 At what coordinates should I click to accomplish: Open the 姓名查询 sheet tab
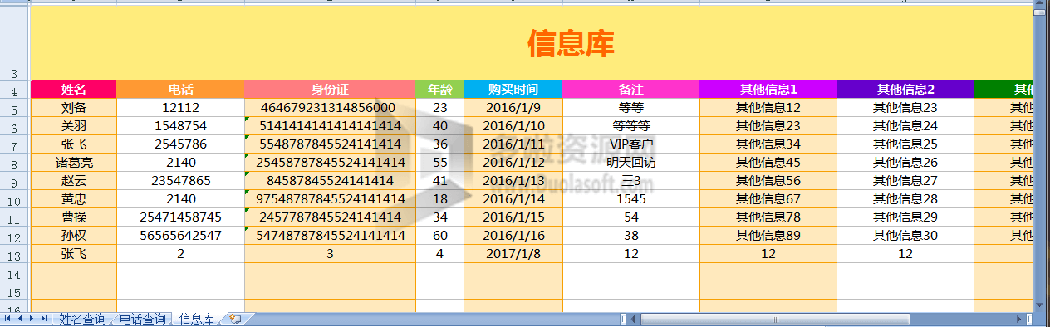82,319
